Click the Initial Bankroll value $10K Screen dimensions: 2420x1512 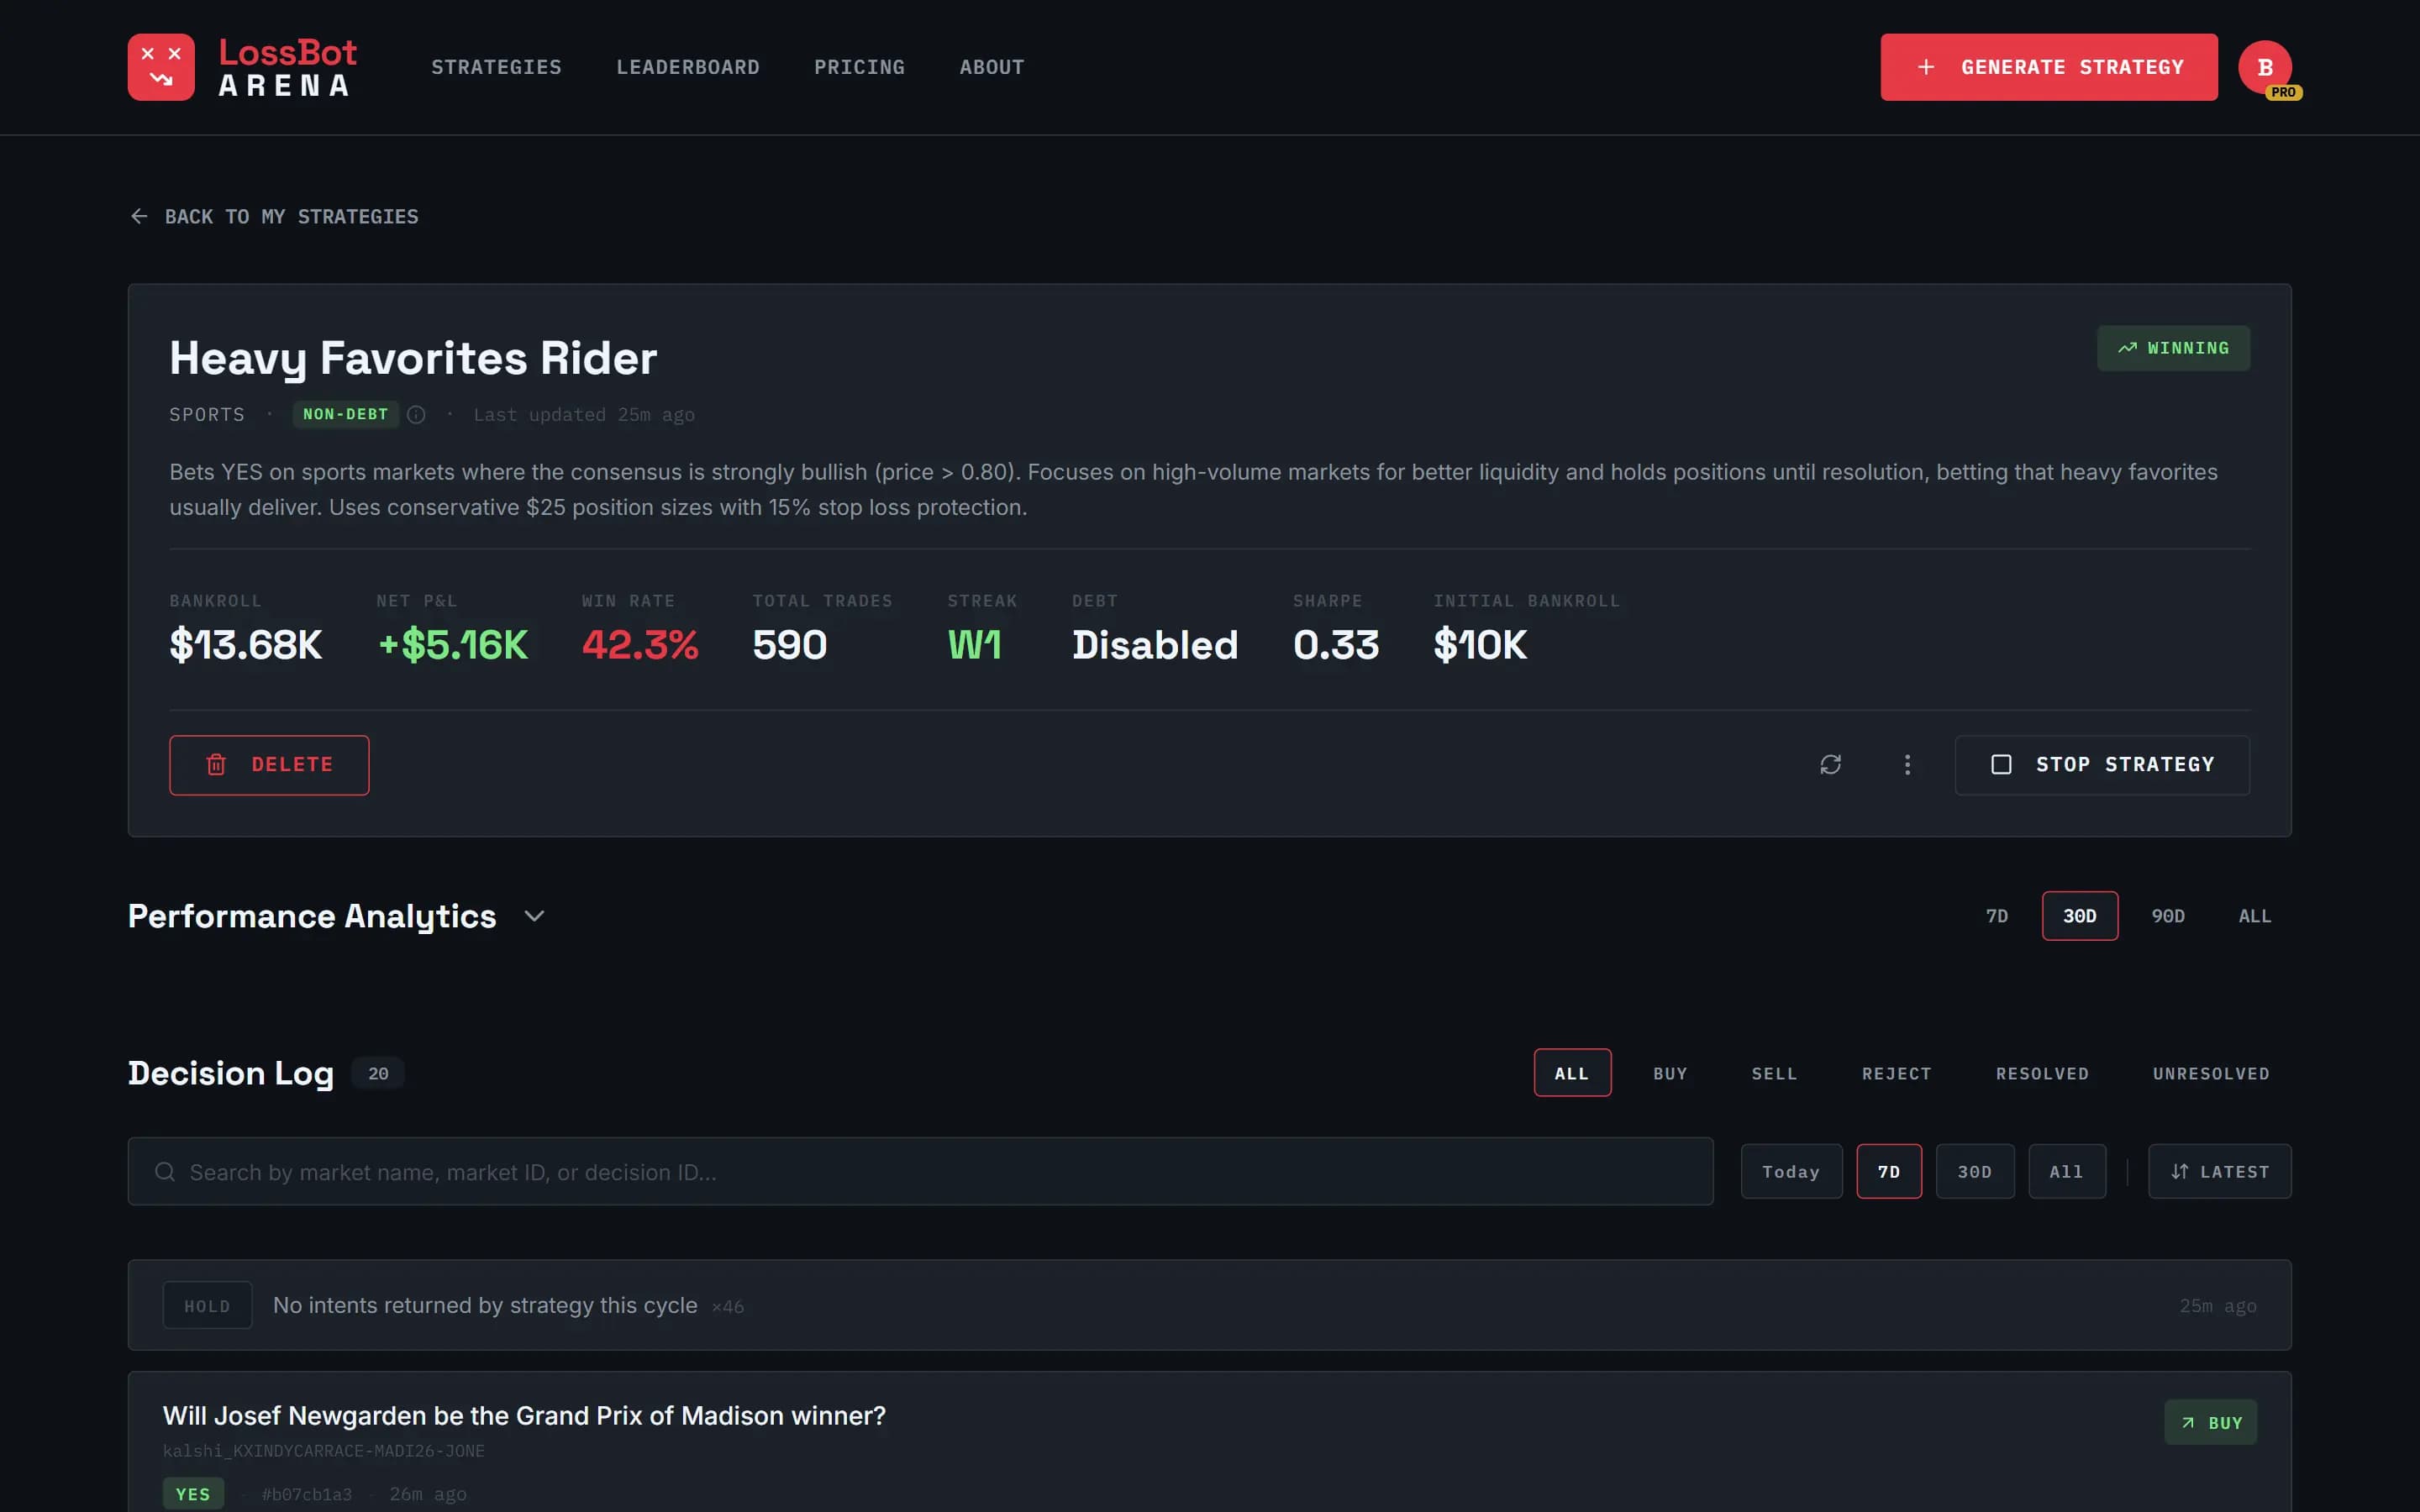pyautogui.click(x=1480, y=645)
